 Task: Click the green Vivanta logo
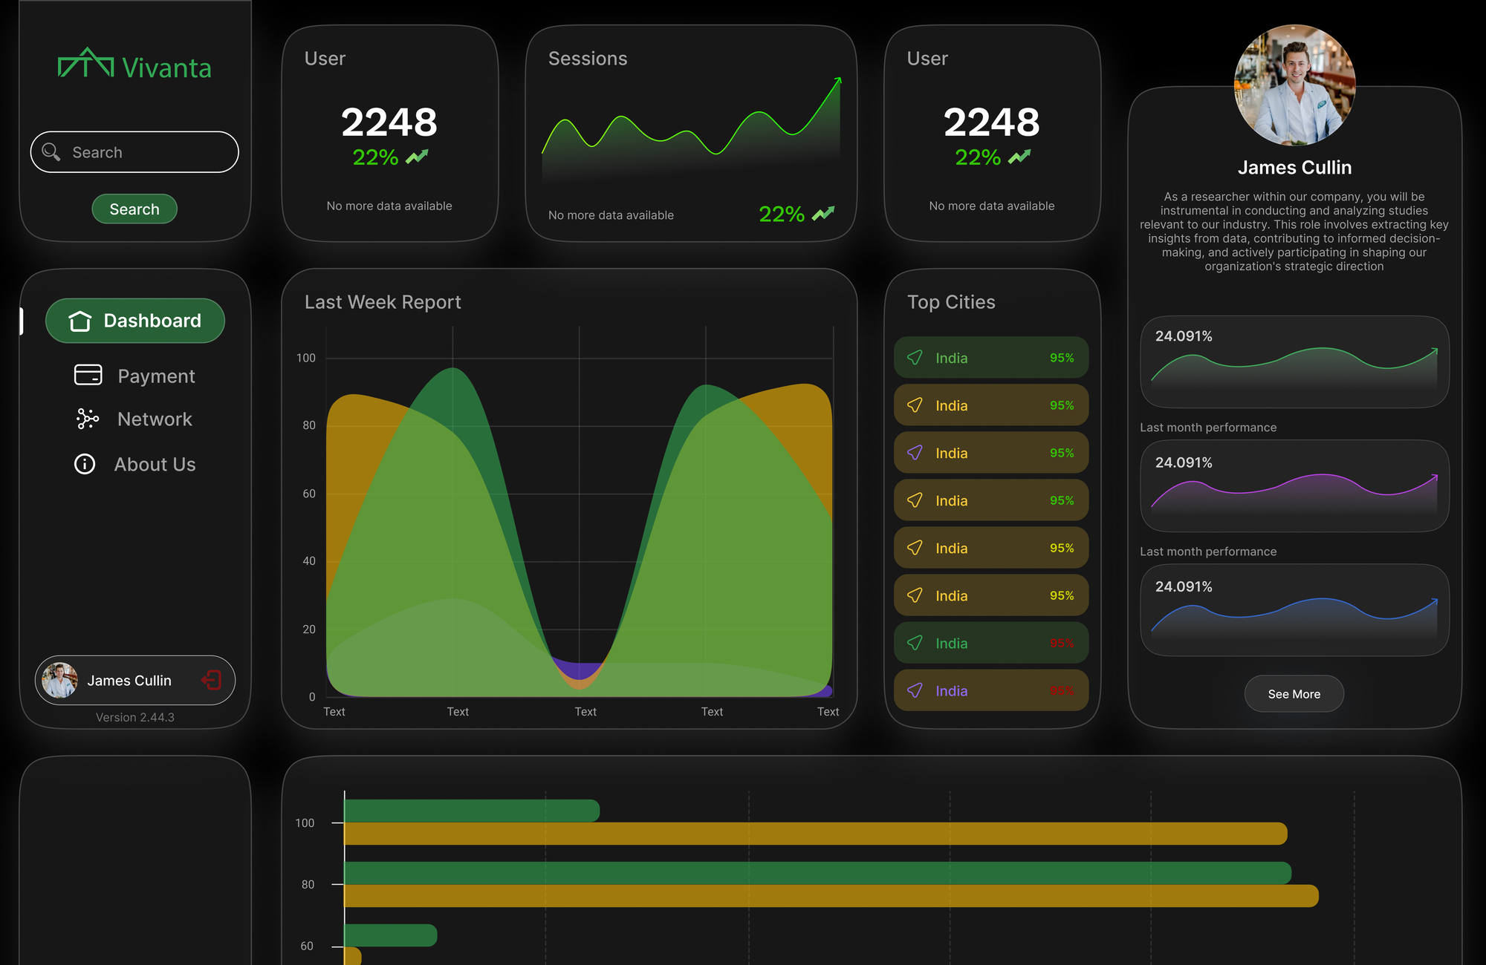135,67
